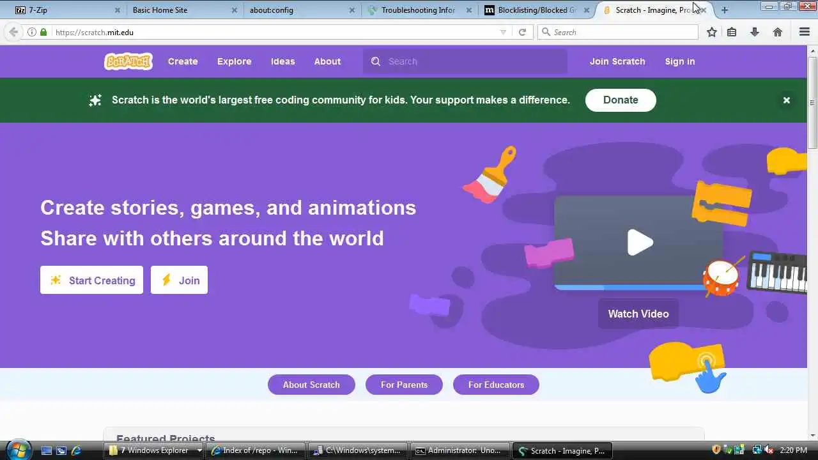818x460 pixels.
Task: Click the security shield tray icon
Action: click(716, 450)
